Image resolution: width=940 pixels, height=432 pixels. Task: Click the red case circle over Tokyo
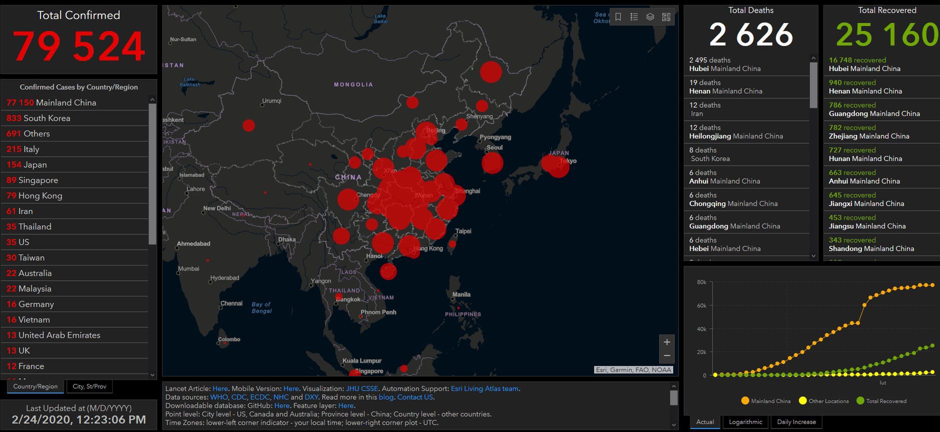pyautogui.click(x=559, y=166)
